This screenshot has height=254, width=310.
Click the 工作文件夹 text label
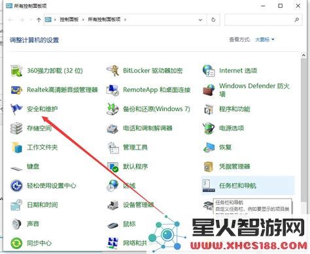click(43, 148)
